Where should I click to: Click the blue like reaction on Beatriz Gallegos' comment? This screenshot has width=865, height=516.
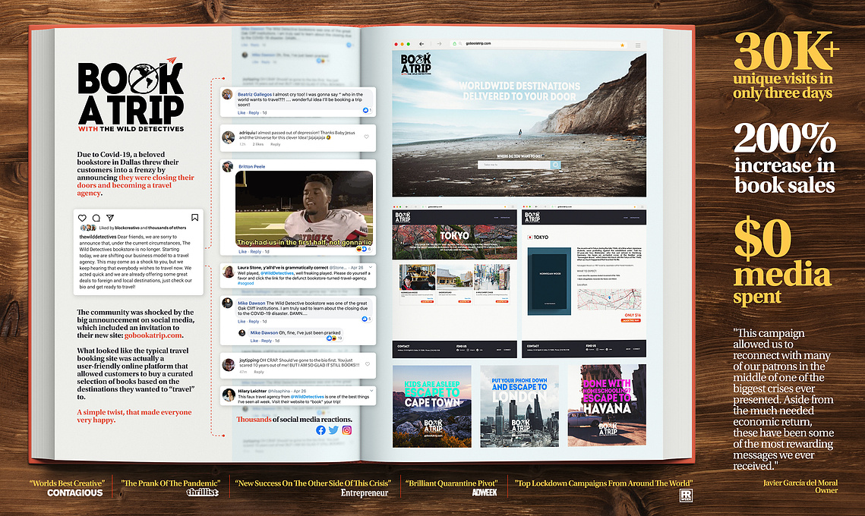coord(366,110)
